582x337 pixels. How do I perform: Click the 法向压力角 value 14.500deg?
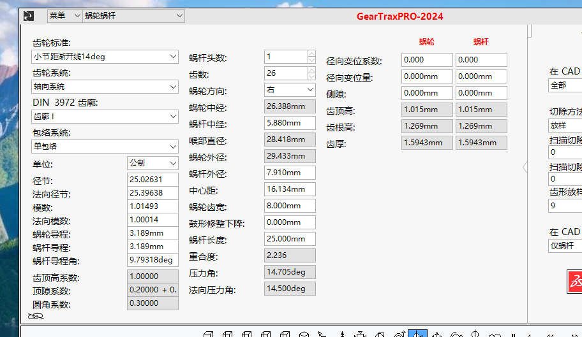[290, 289]
